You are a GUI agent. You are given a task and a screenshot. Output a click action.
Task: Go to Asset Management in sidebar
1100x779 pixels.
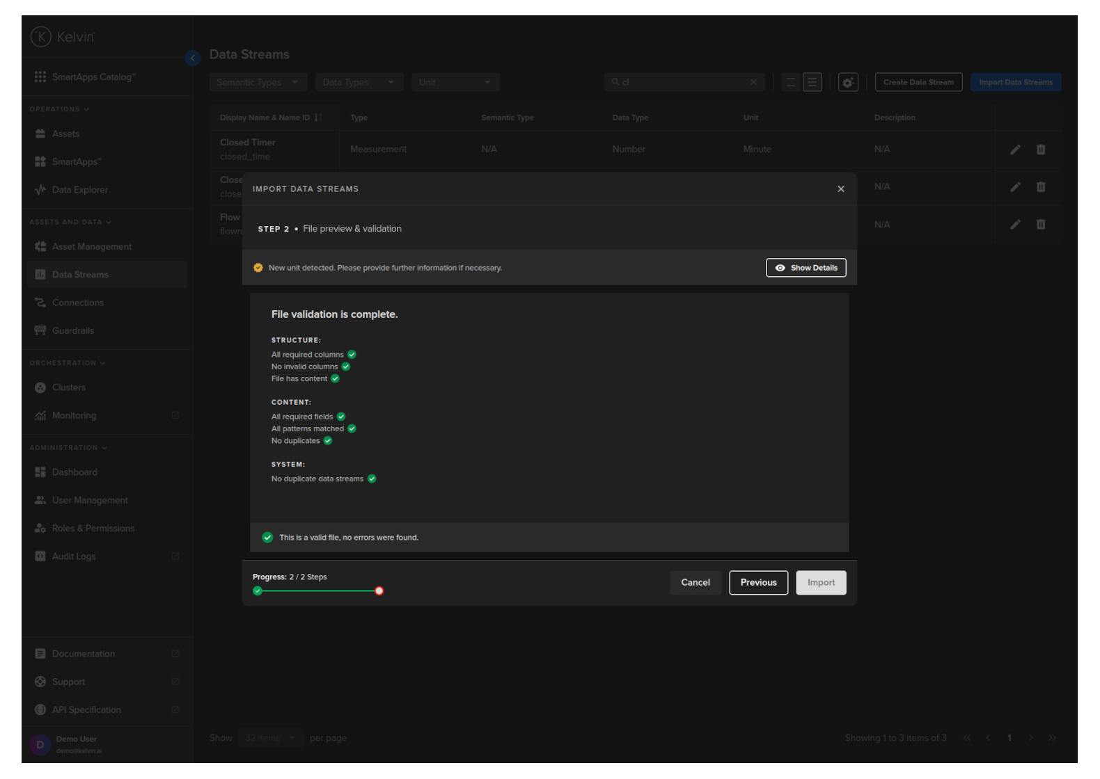91,247
